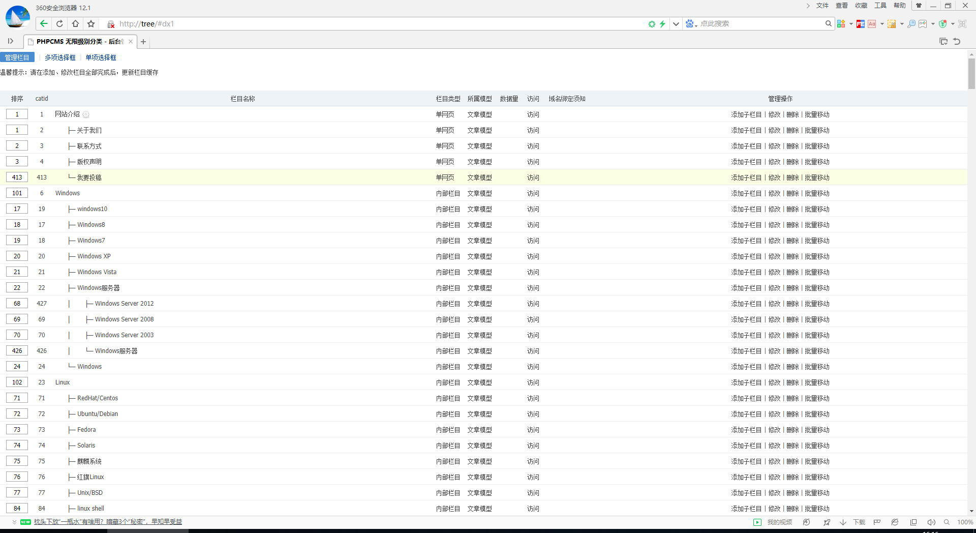The width and height of the screenshot is (976, 533).
Task: Click the green compatibility mode swirl icon
Action: coord(652,24)
